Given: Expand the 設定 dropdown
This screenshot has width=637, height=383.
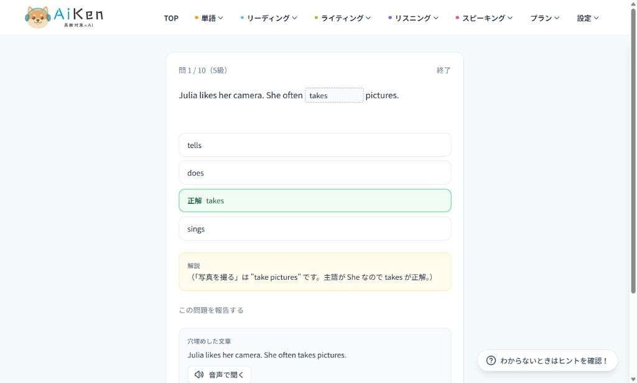Looking at the screenshot, I should [x=588, y=18].
